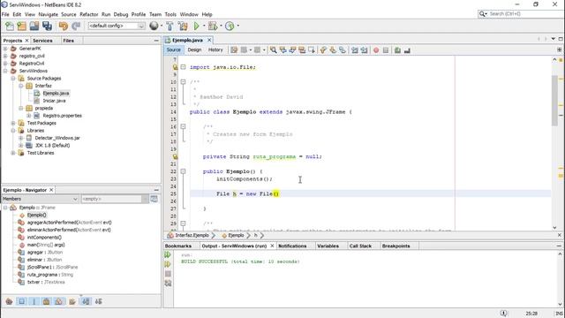This screenshot has height=318, width=565.
Task: Run the project with green play icon
Action: 196,26
